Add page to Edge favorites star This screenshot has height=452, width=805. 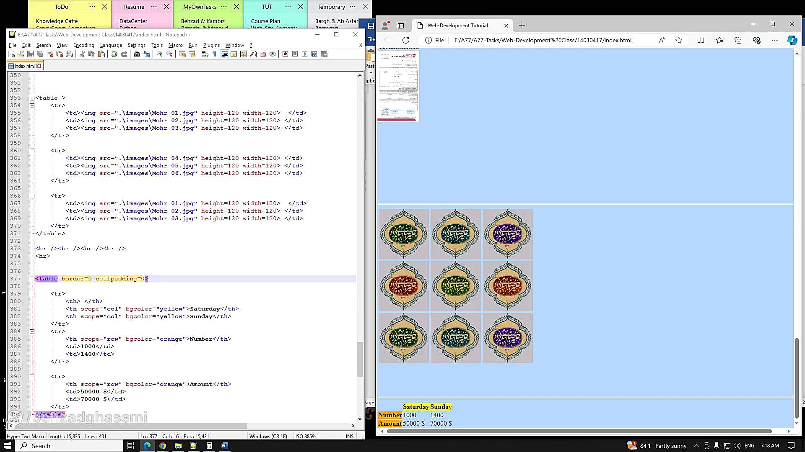click(679, 40)
